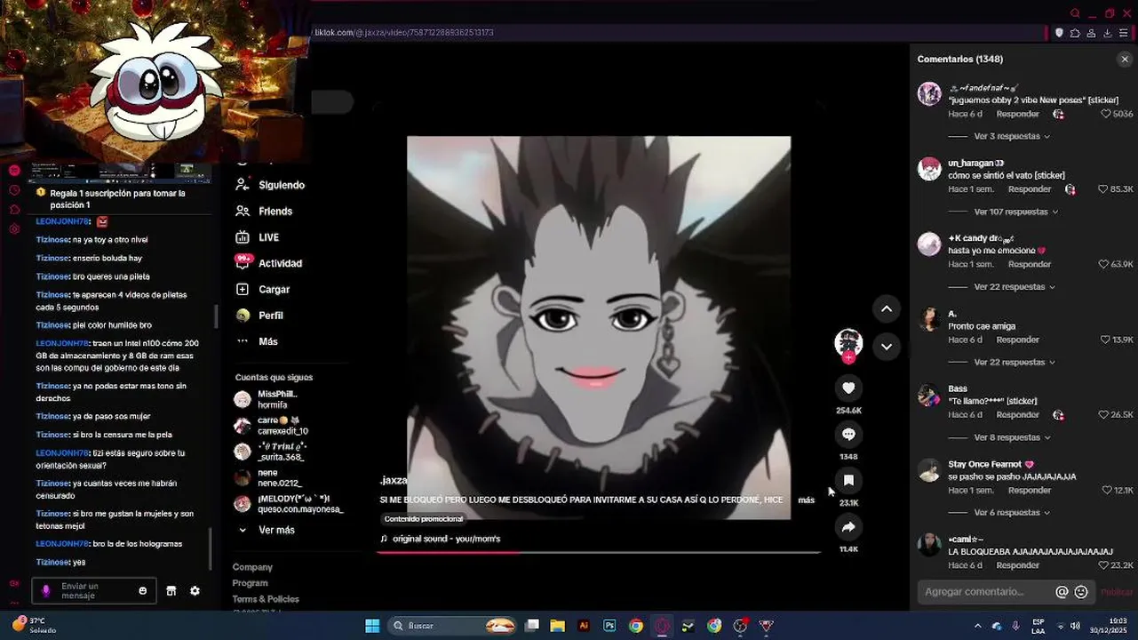
Task: Go to next video with down chevron
Action: [887, 347]
